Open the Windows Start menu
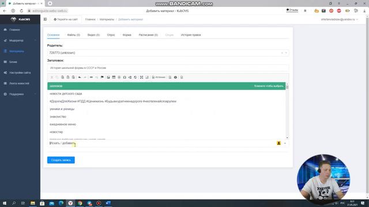Screen dimensions: 369x207 coord(4,203)
